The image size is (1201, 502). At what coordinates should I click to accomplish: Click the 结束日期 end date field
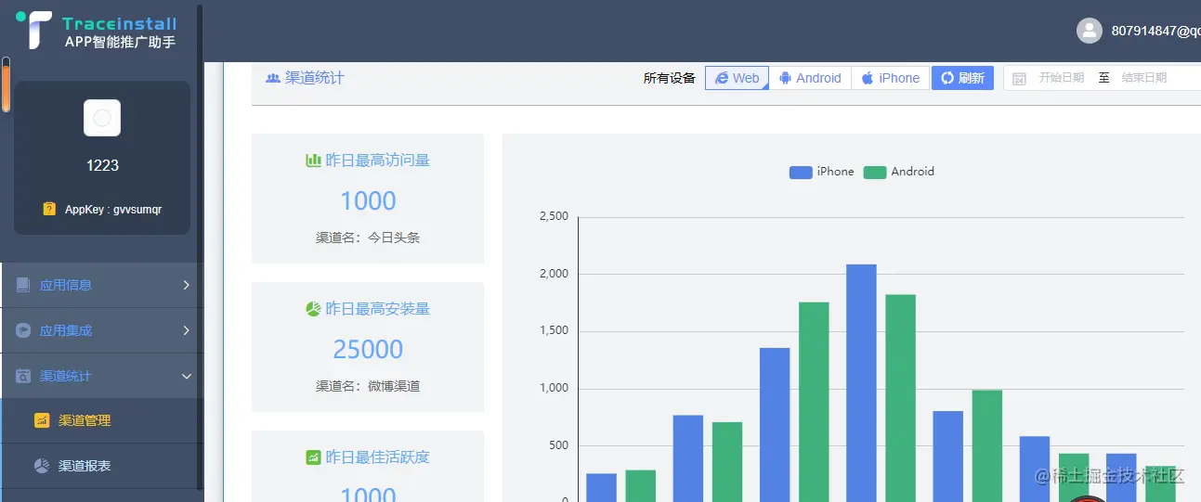(1144, 78)
